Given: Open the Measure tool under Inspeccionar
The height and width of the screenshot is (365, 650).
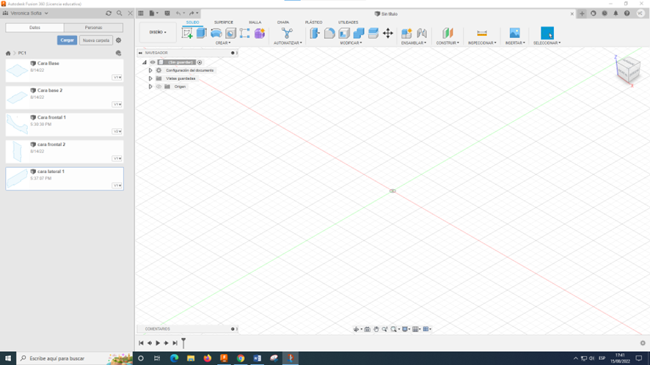Looking at the screenshot, I should tap(482, 33).
